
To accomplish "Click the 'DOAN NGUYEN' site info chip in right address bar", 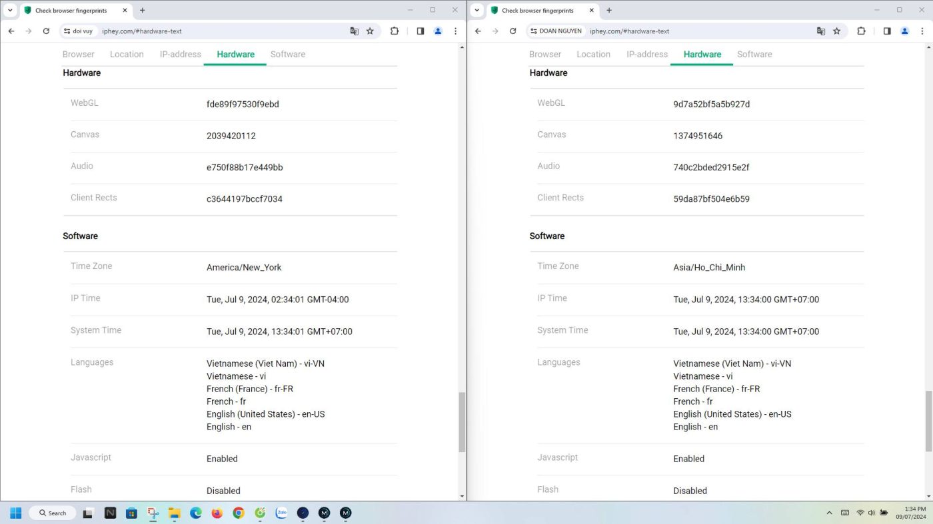I will click(x=556, y=31).
